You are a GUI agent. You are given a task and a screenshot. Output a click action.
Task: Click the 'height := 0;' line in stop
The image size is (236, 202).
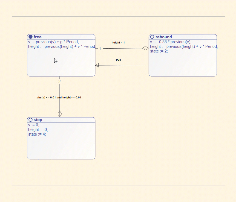(x=38, y=130)
